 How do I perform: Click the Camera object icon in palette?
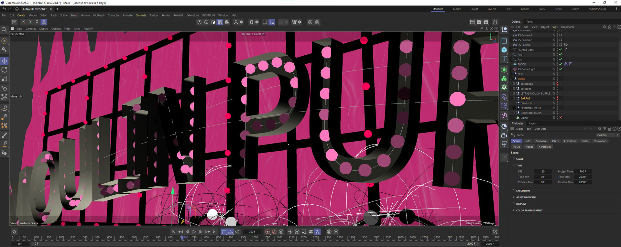tap(504, 135)
